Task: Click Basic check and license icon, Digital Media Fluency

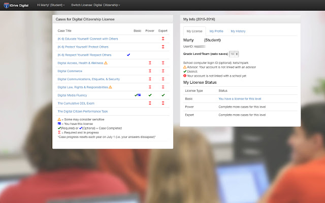Action: point(138,95)
